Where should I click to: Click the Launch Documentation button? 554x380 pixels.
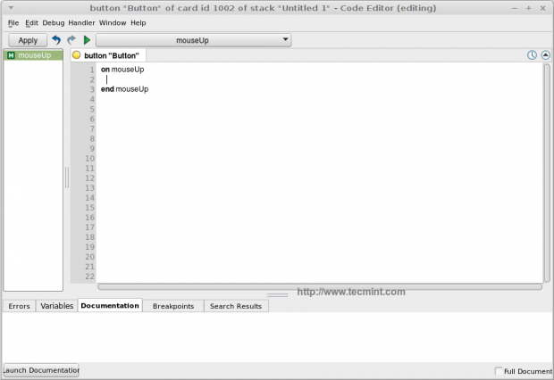(x=41, y=370)
